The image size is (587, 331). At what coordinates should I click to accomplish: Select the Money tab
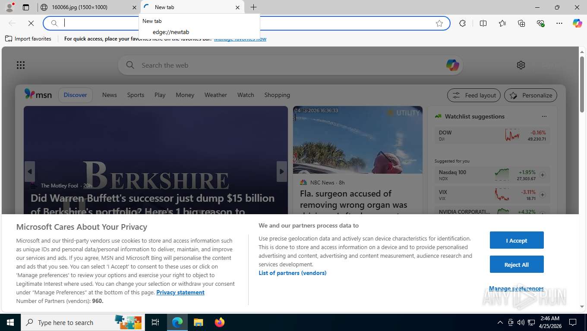(185, 95)
